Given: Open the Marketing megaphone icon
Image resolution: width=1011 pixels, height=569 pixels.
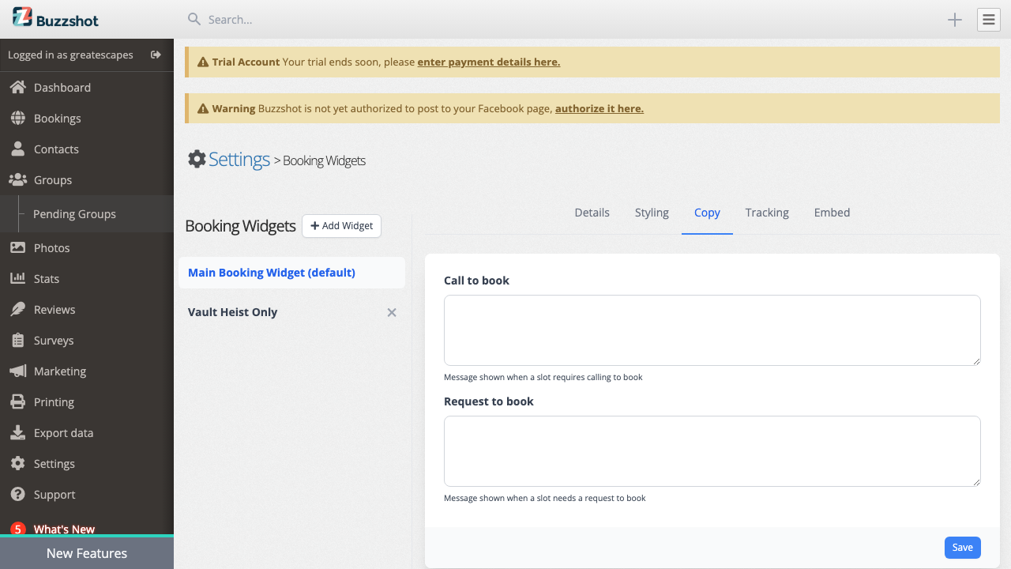Looking at the screenshot, I should (x=17, y=371).
